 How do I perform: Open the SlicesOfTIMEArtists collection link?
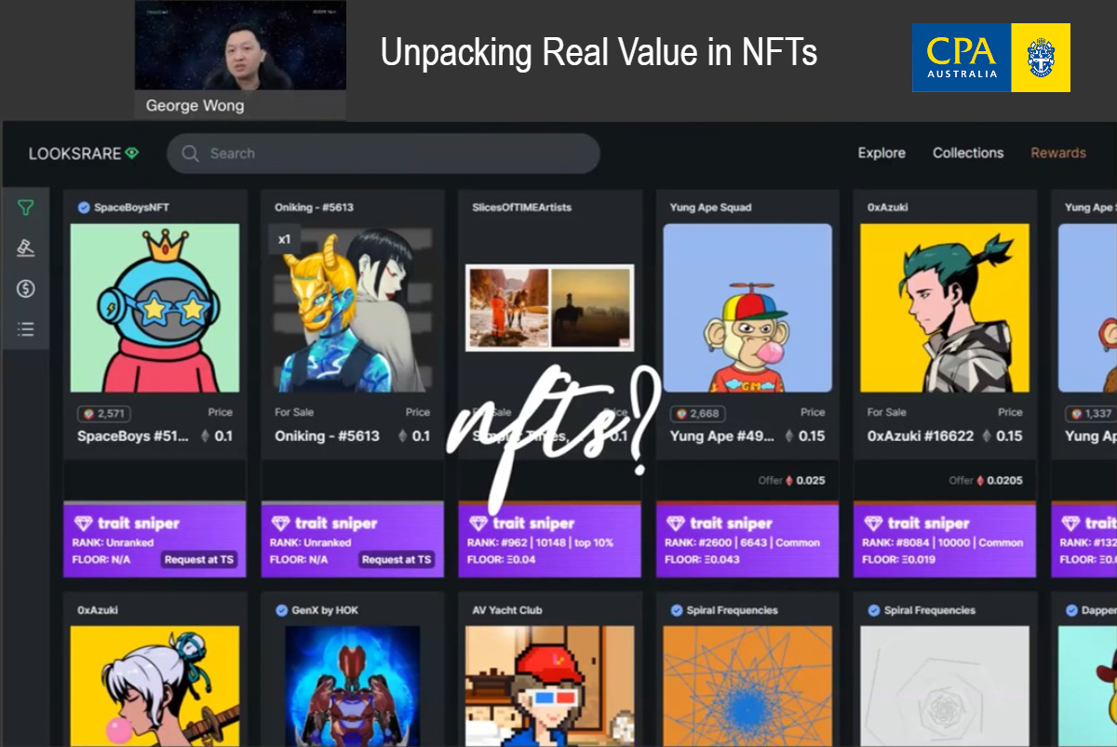pyautogui.click(x=521, y=207)
